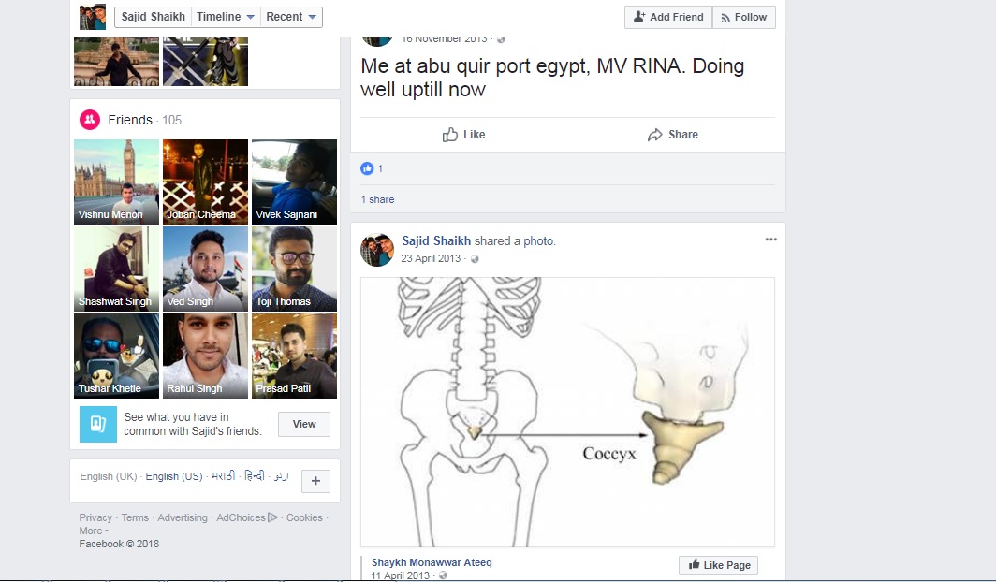Follow Sajid Shaikh
This screenshot has width=996, height=582.
tap(744, 17)
